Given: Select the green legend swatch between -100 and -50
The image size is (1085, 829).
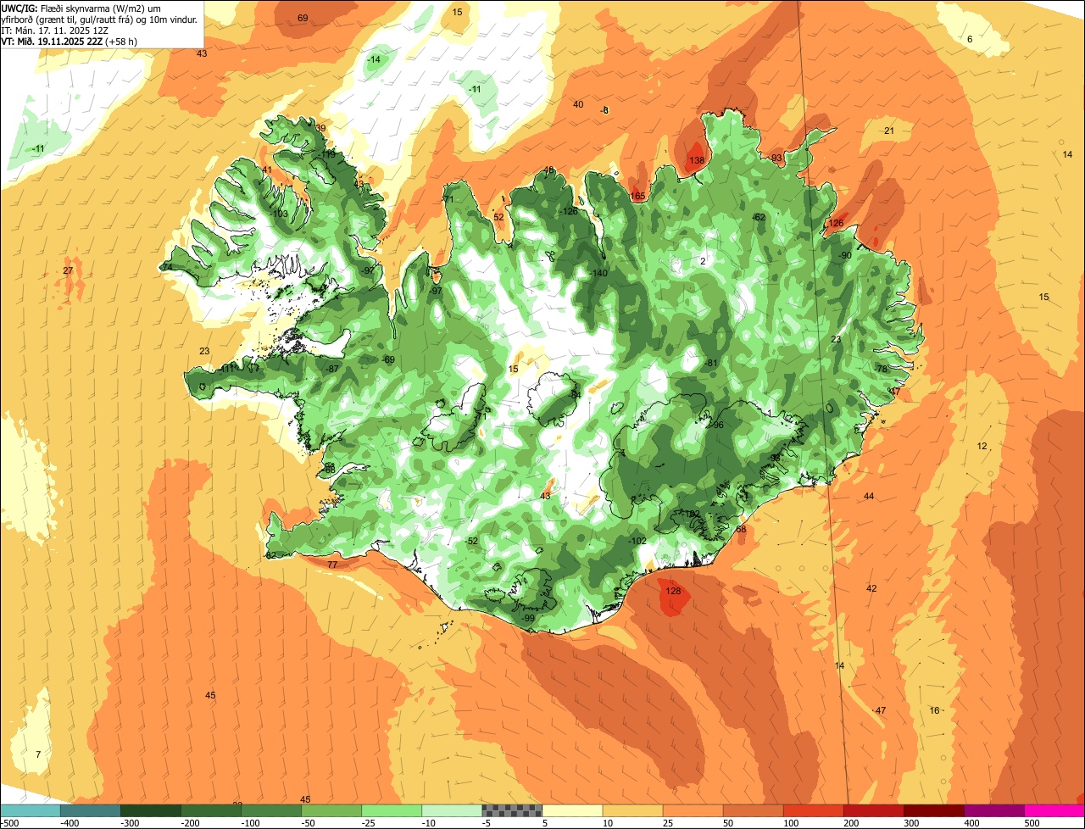Looking at the screenshot, I should tap(270, 810).
